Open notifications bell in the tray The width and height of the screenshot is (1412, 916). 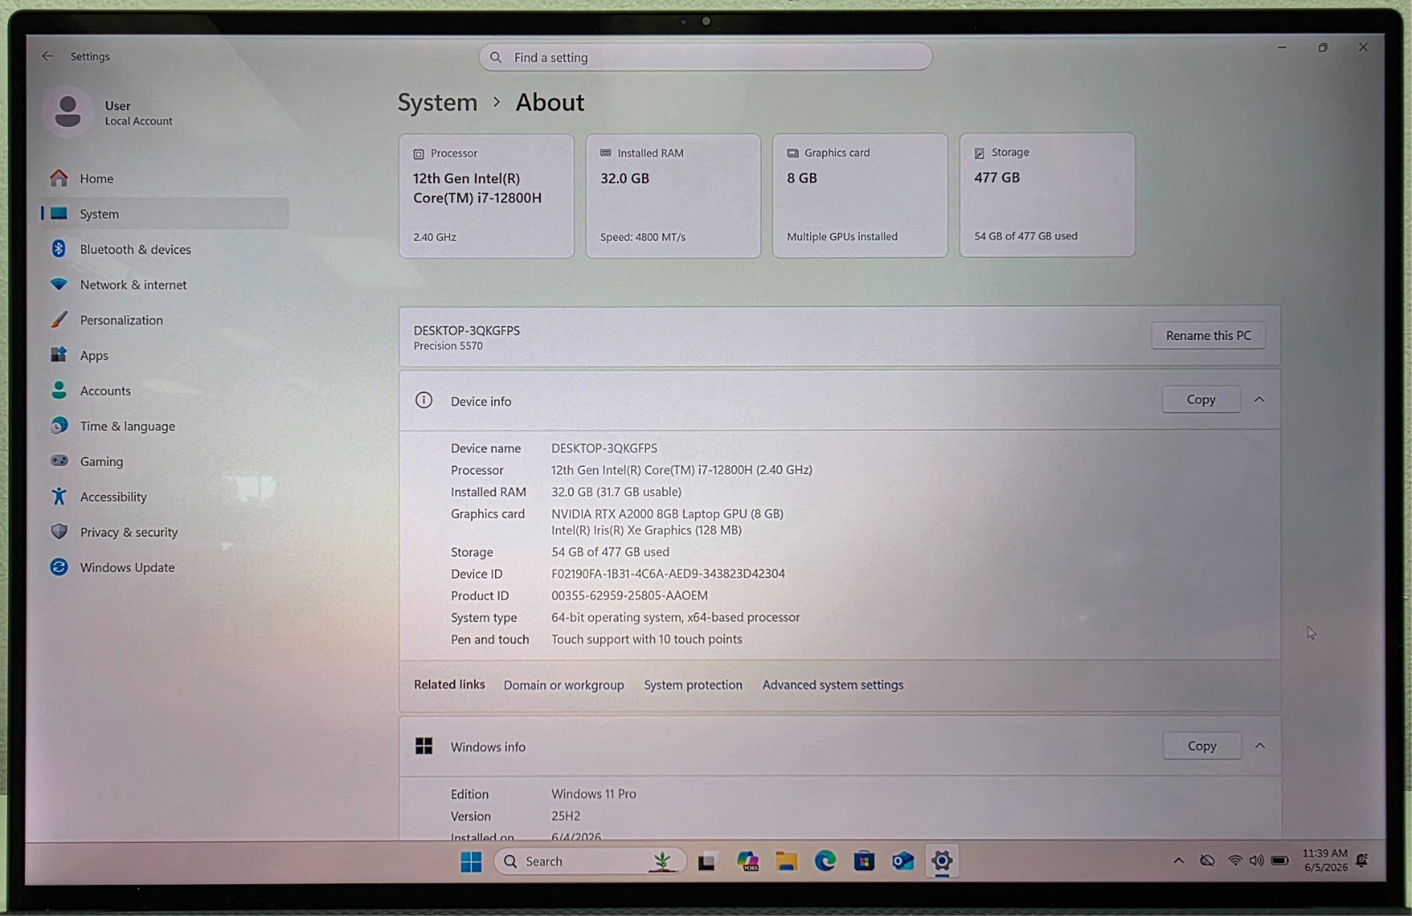[1363, 860]
